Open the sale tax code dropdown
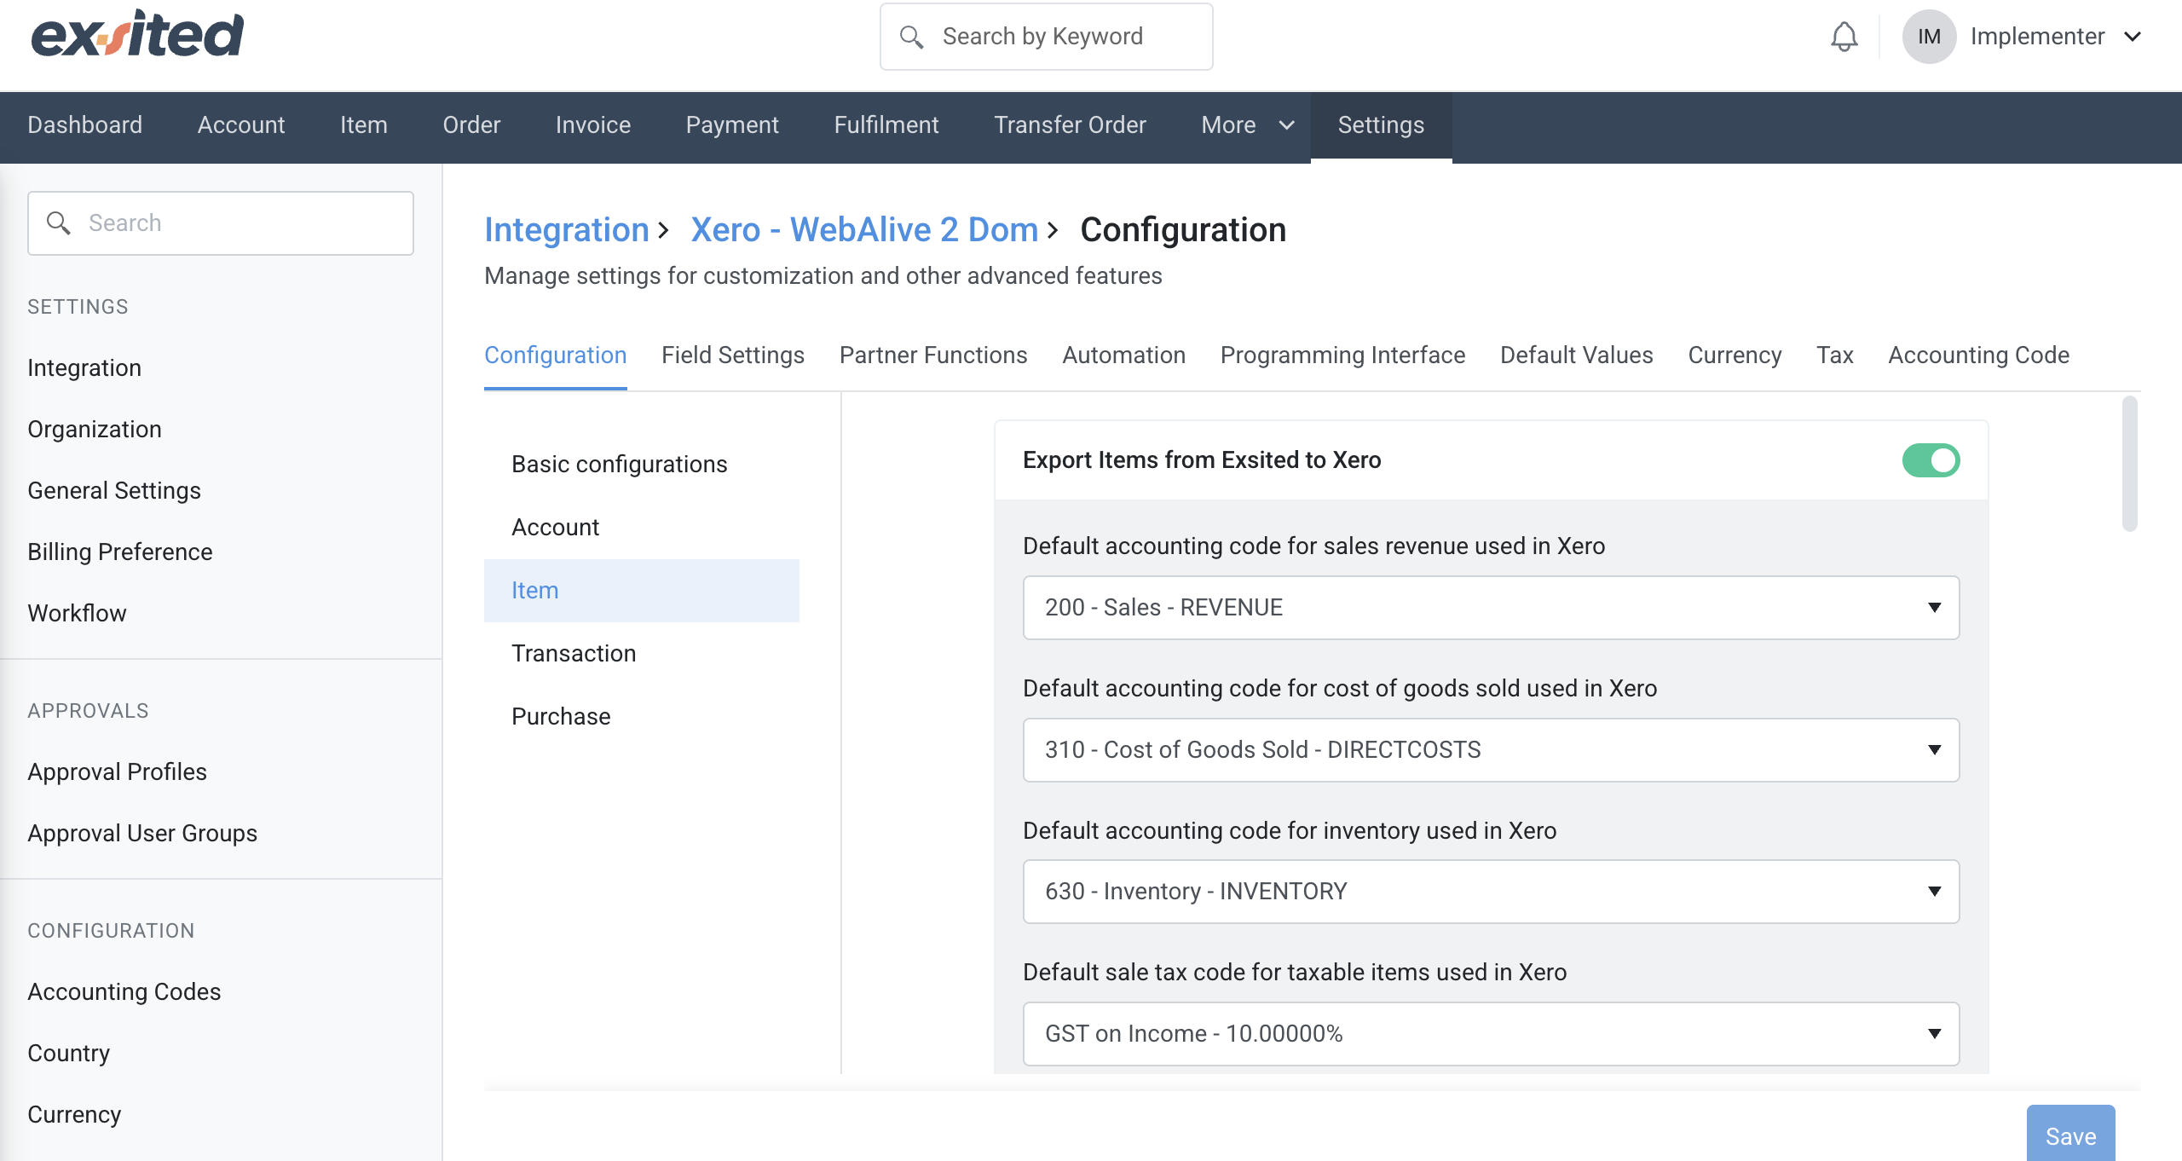Image resolution: width=2182 pixels, height=1161 pixels. [1491, 1034]
